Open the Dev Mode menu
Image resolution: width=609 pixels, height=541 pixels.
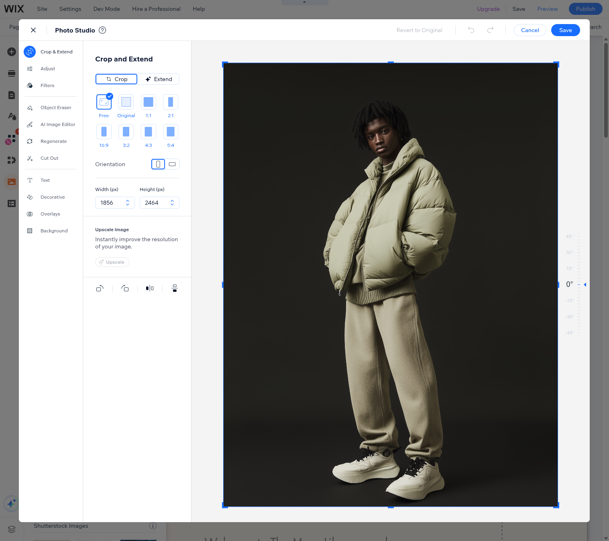click(106, 9)
